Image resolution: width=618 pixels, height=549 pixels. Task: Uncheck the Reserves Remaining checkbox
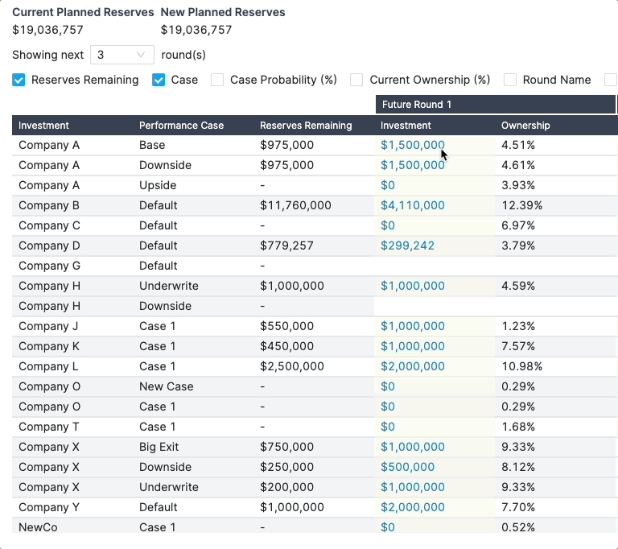tap(19, 80)
